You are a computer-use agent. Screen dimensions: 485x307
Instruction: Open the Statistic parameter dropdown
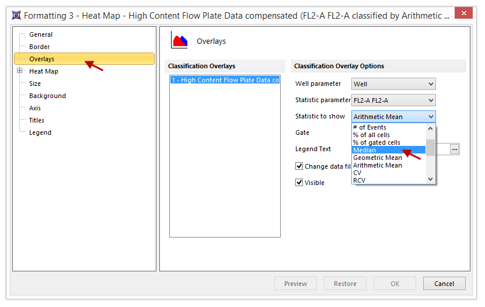(x=393, y=100)
